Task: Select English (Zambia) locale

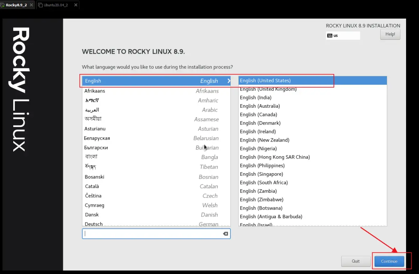Action: click(313, 191)
